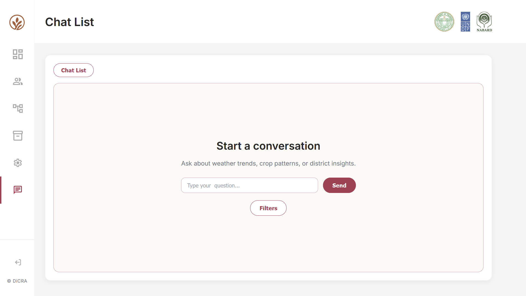Select the chat message icon in sidebar
This screenshot has width=526, height=296.
[x=18, y=190]
